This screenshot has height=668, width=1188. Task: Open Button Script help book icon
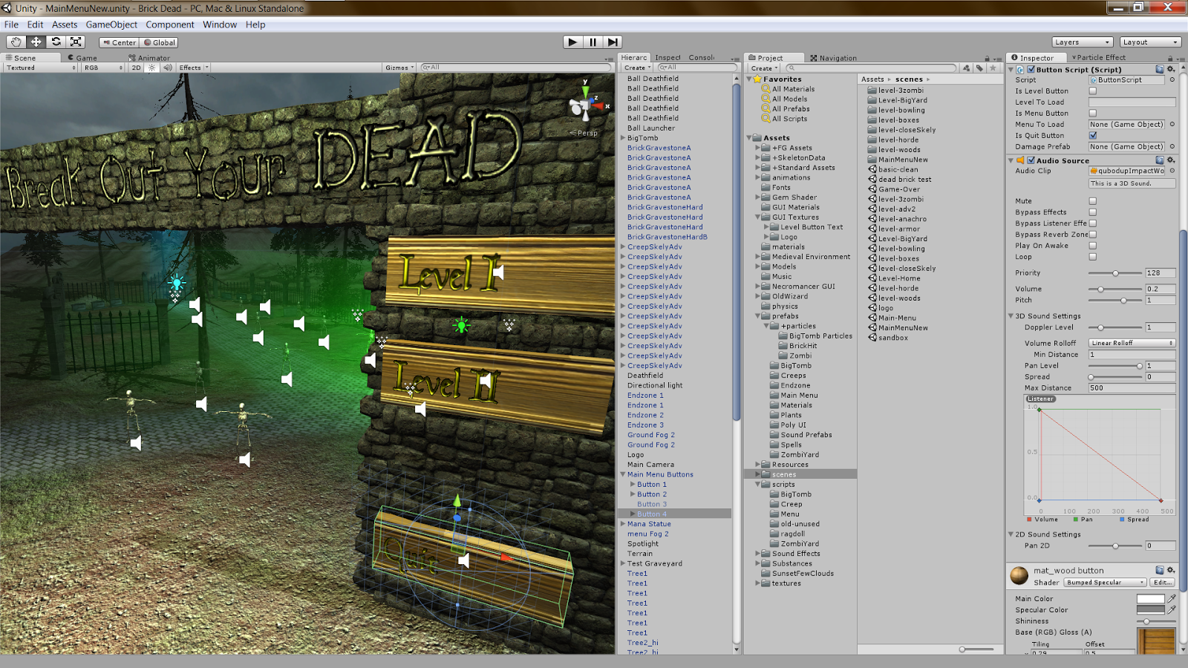point(1160,69)
